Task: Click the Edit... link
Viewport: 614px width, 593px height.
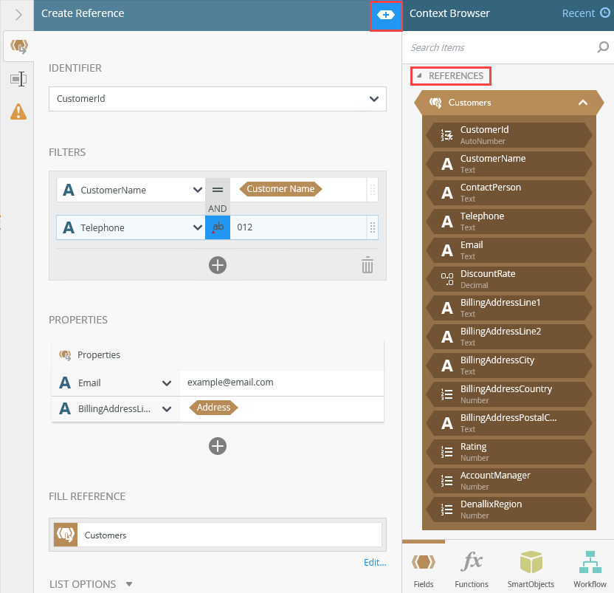Action: click(x=375, y=563)
